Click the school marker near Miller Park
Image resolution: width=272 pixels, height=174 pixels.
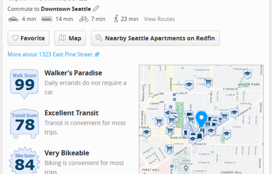click(247, 74)
